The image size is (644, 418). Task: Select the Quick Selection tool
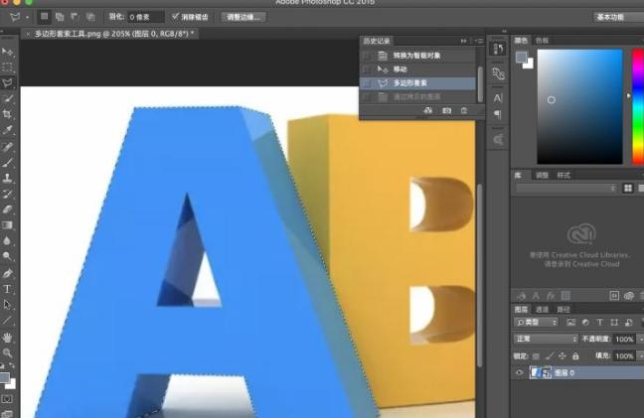[7, 98]
